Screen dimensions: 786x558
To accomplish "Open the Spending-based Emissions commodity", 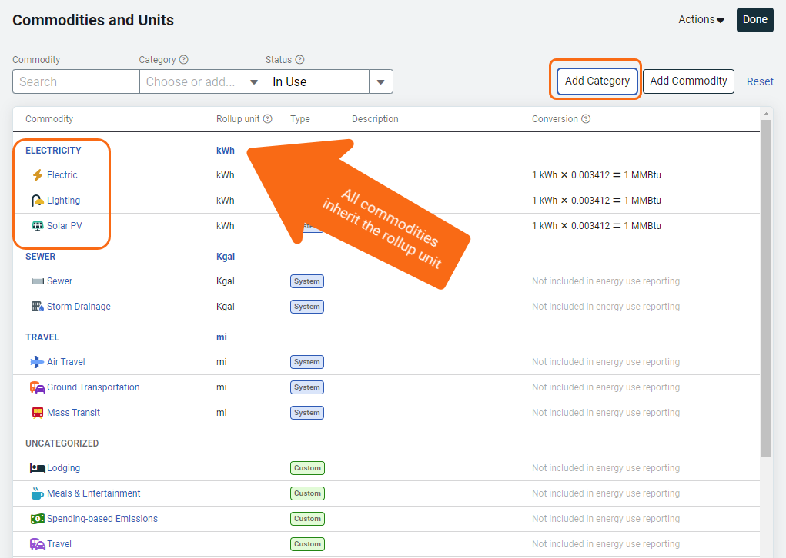I will click(102, 519).
